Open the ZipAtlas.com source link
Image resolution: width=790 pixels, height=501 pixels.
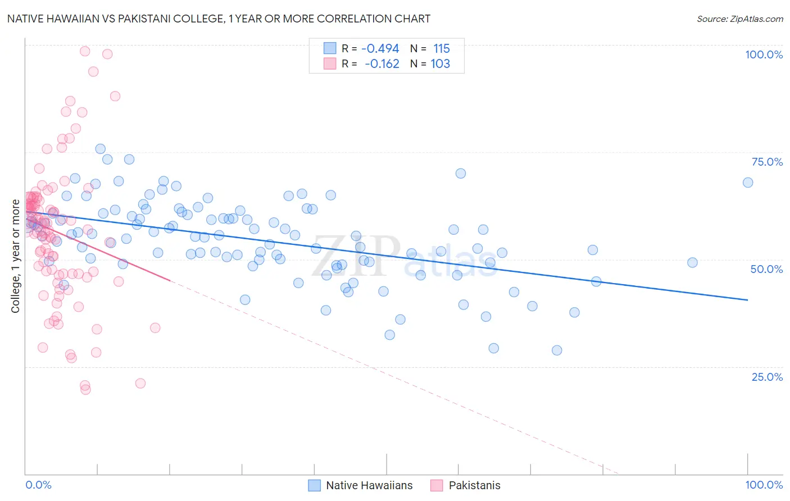[x=740, y=19]
